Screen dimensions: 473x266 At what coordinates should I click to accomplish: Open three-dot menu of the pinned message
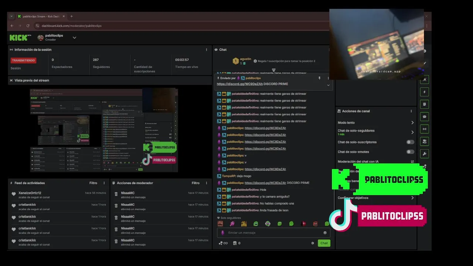(328, 78)
